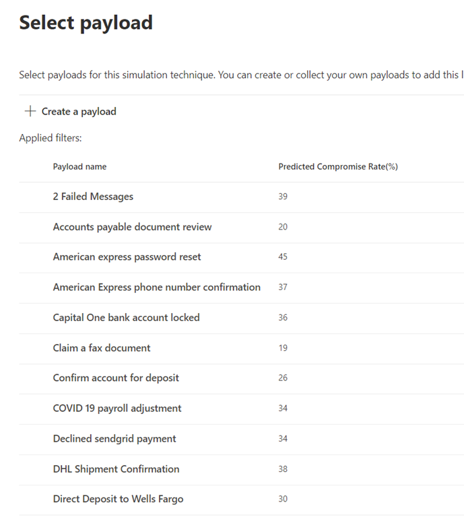This screenshot has width=464, height=517.
Task: Click compromise rate 39 in Failed Messages row
Action: (283, 197)
